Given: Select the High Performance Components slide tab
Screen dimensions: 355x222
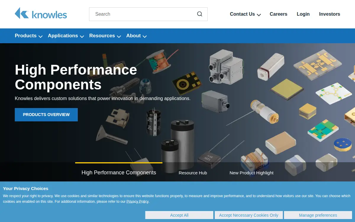Looking at the screenshot, I should coord(119,173).
